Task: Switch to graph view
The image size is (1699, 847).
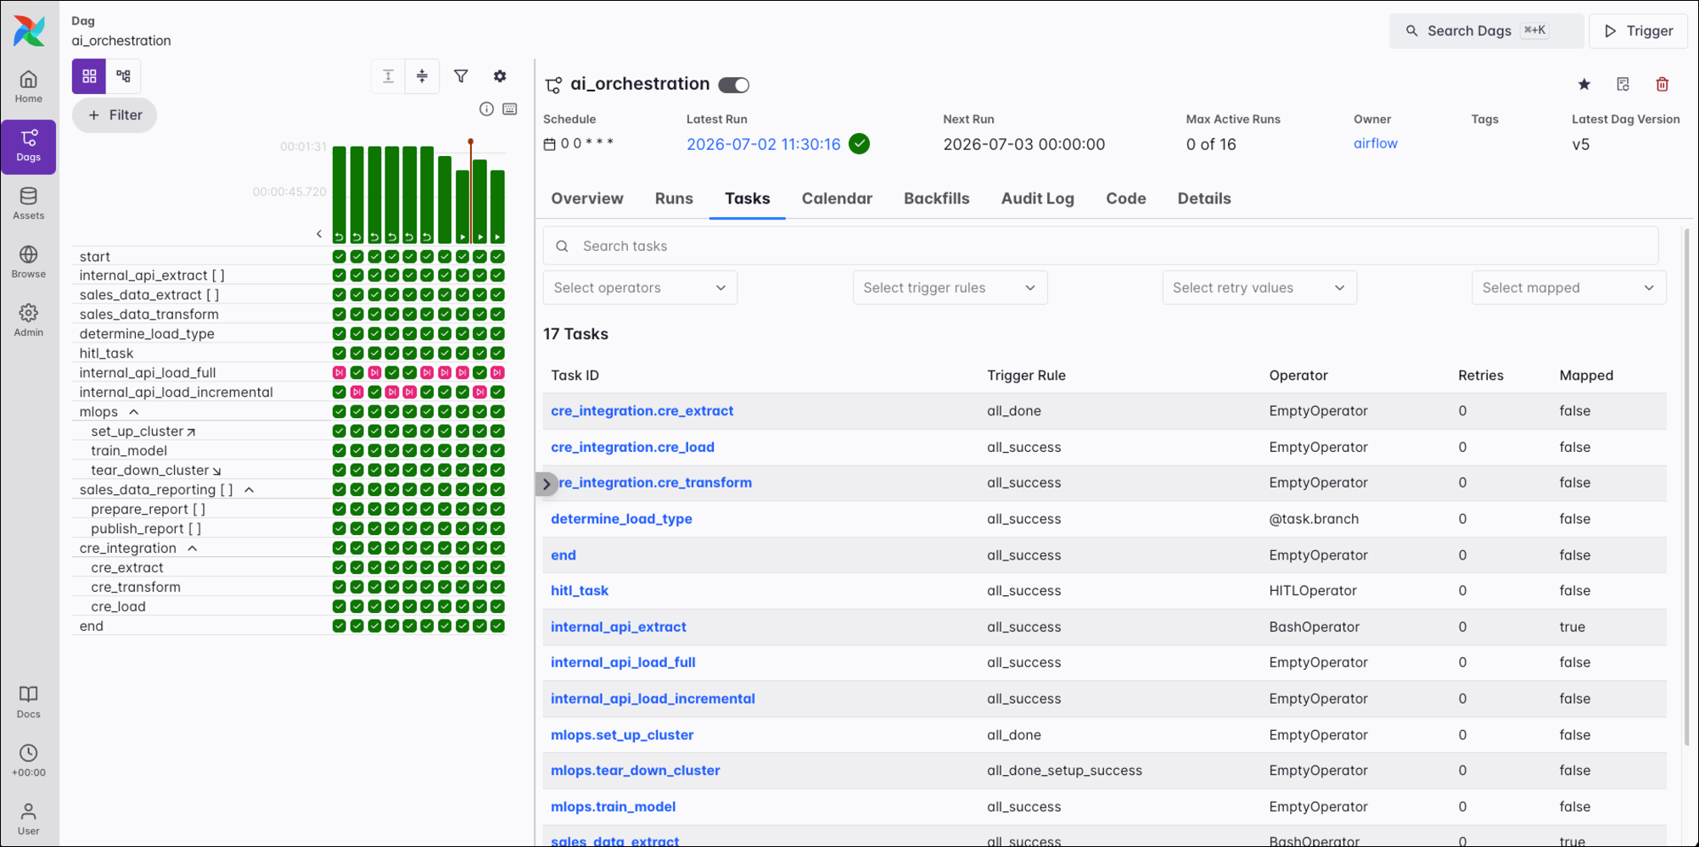Action: point(124,76)
